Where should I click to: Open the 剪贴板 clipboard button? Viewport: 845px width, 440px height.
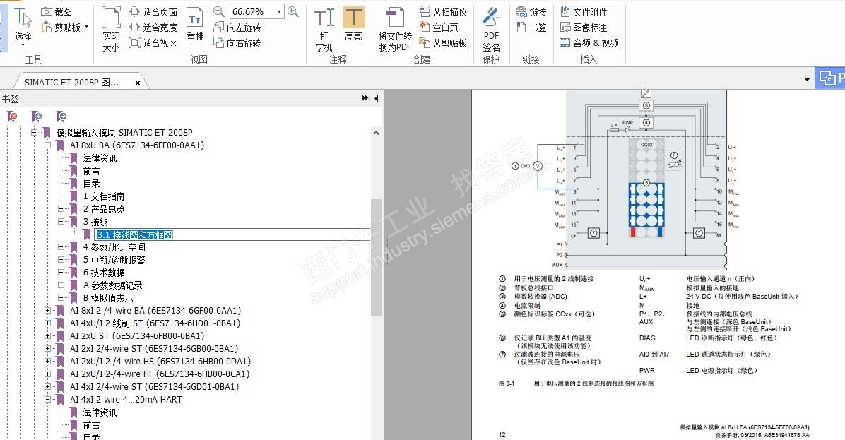point(61,27)
